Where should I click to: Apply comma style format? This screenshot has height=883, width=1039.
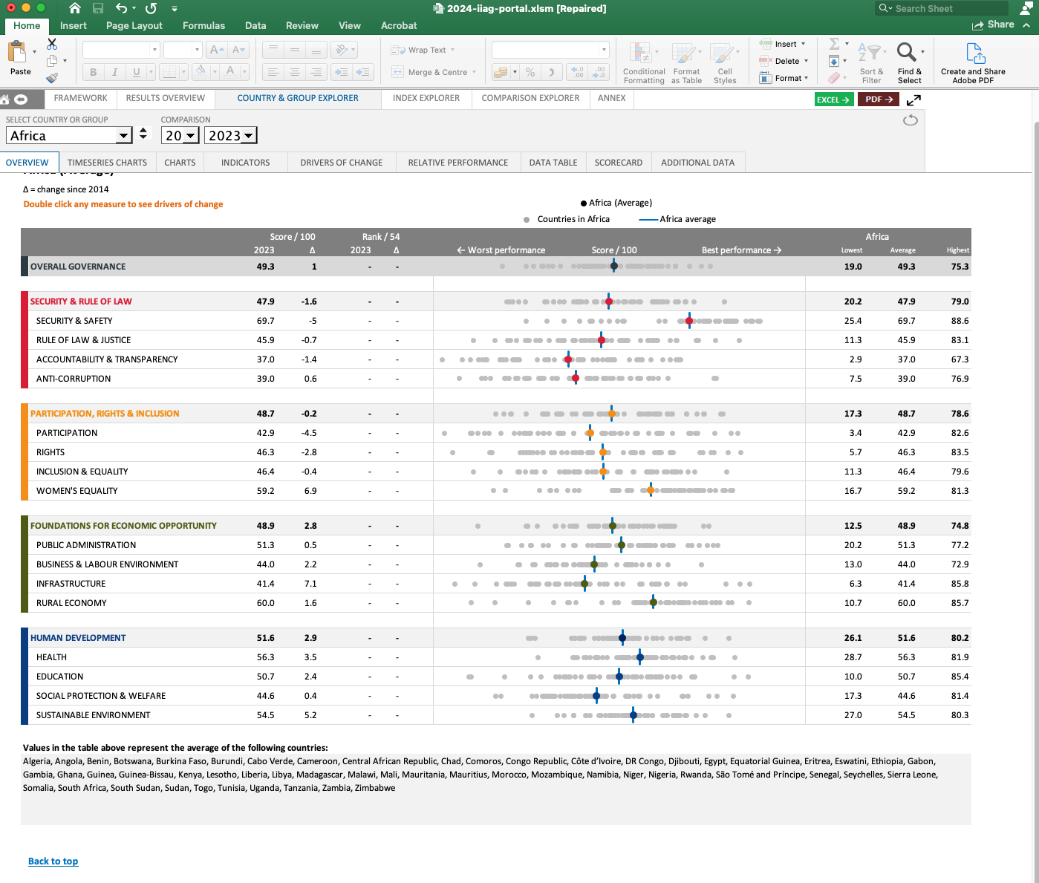[x=551, y=72]
